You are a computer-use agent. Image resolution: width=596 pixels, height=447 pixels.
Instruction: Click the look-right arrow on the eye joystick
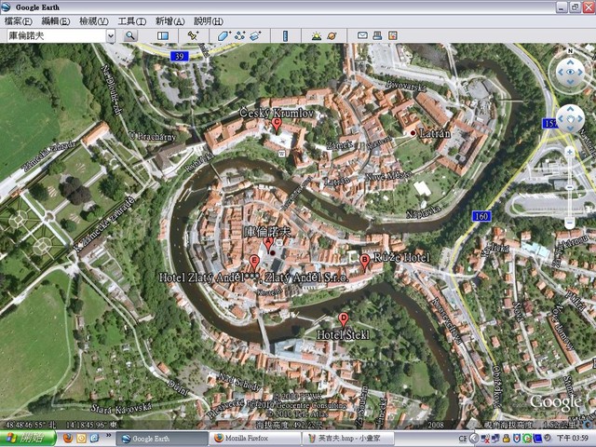tap(580, 73)
